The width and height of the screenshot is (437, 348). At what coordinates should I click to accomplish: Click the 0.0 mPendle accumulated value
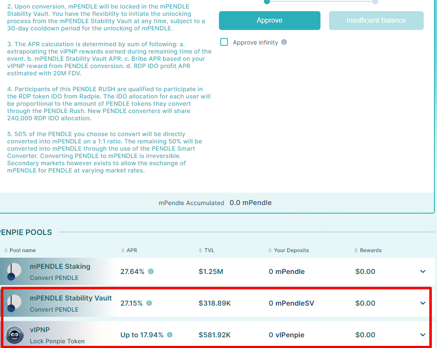coord(251,202)
